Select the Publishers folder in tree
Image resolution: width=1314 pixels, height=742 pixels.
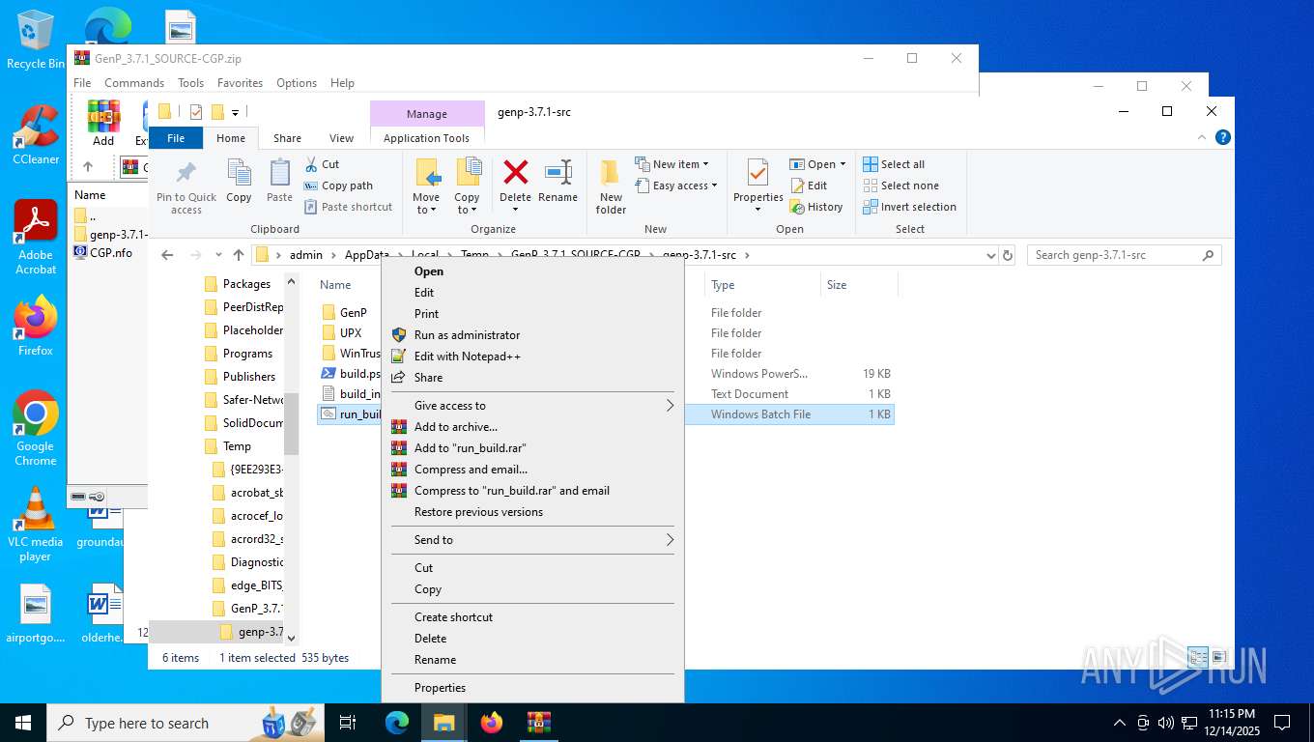[249, 377]
